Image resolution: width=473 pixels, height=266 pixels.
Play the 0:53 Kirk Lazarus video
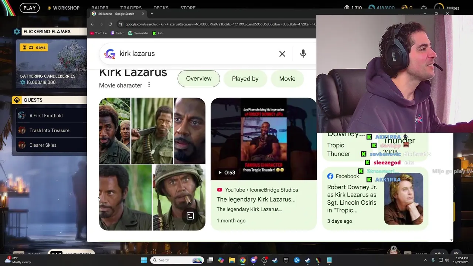[263, 139]
